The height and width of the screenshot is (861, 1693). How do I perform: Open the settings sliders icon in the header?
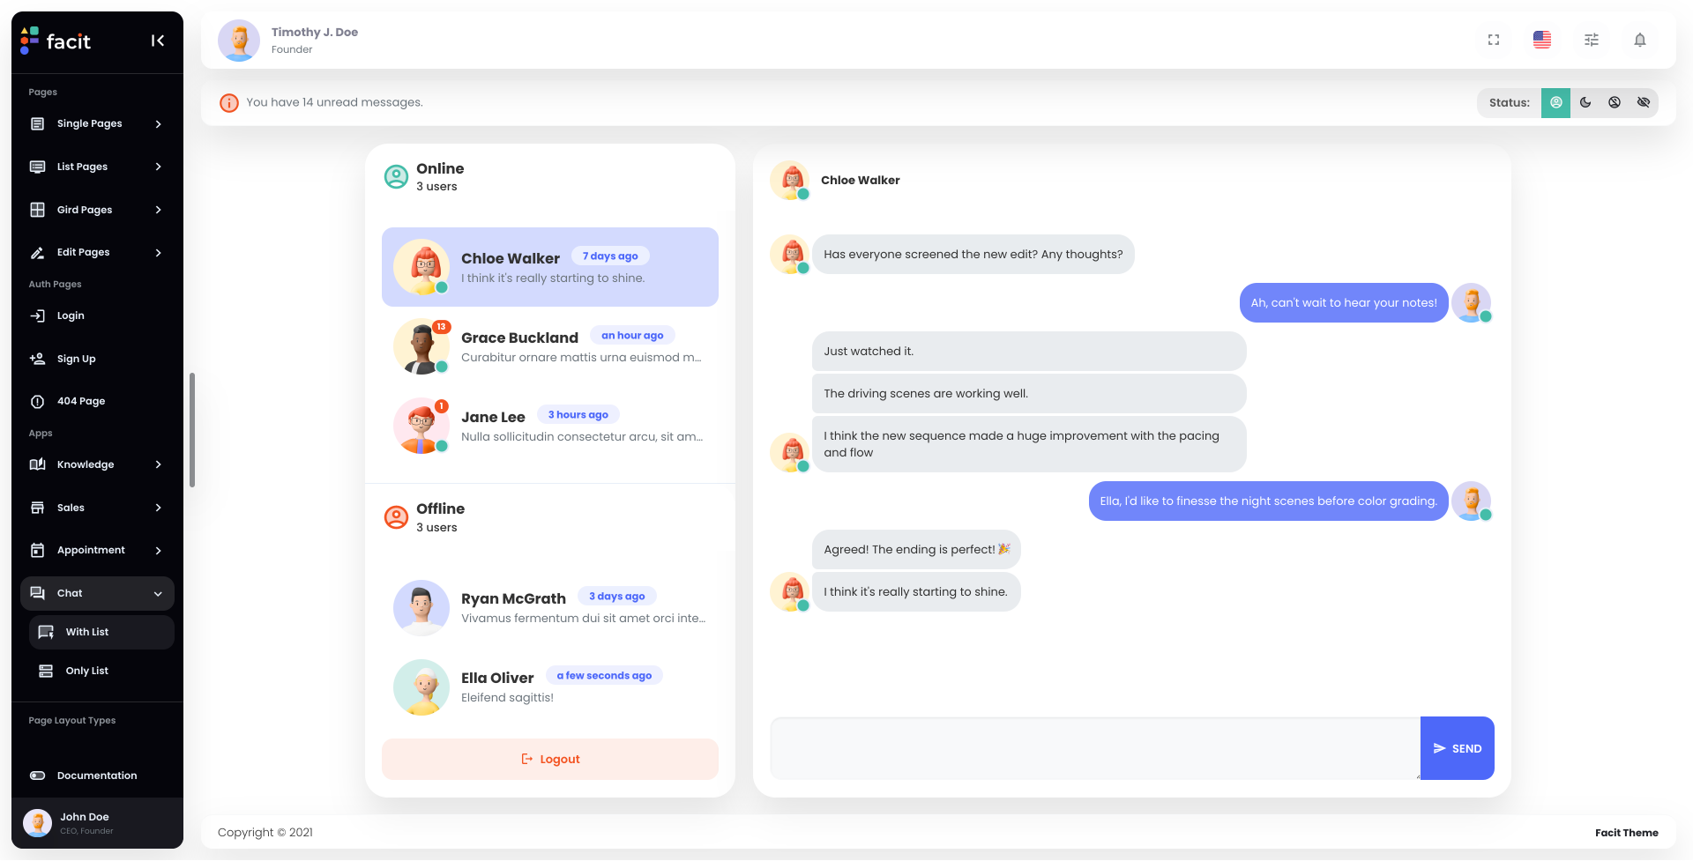coord(1591,40)
